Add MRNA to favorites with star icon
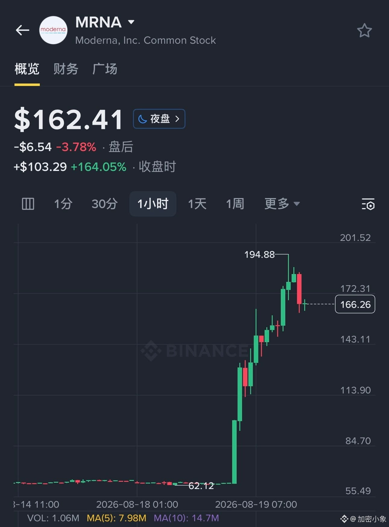Screen dimensions: 389x527 [364, 30]
